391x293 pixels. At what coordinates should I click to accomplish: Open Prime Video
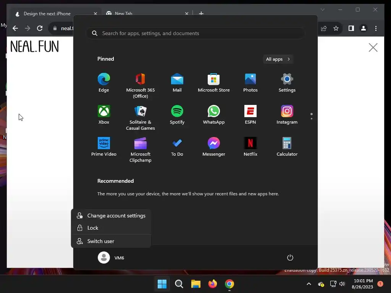coord(104,147)
